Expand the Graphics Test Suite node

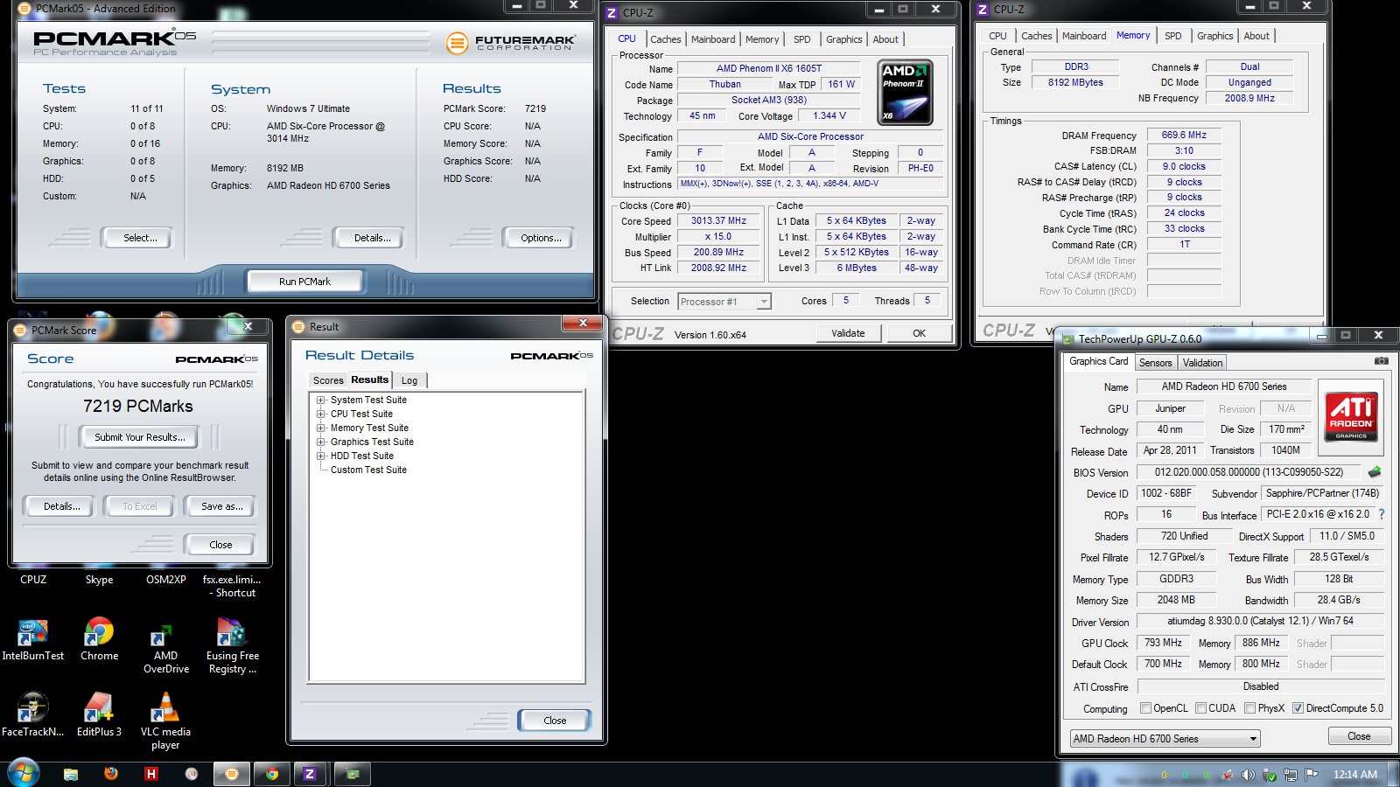(x=321, y=442)
